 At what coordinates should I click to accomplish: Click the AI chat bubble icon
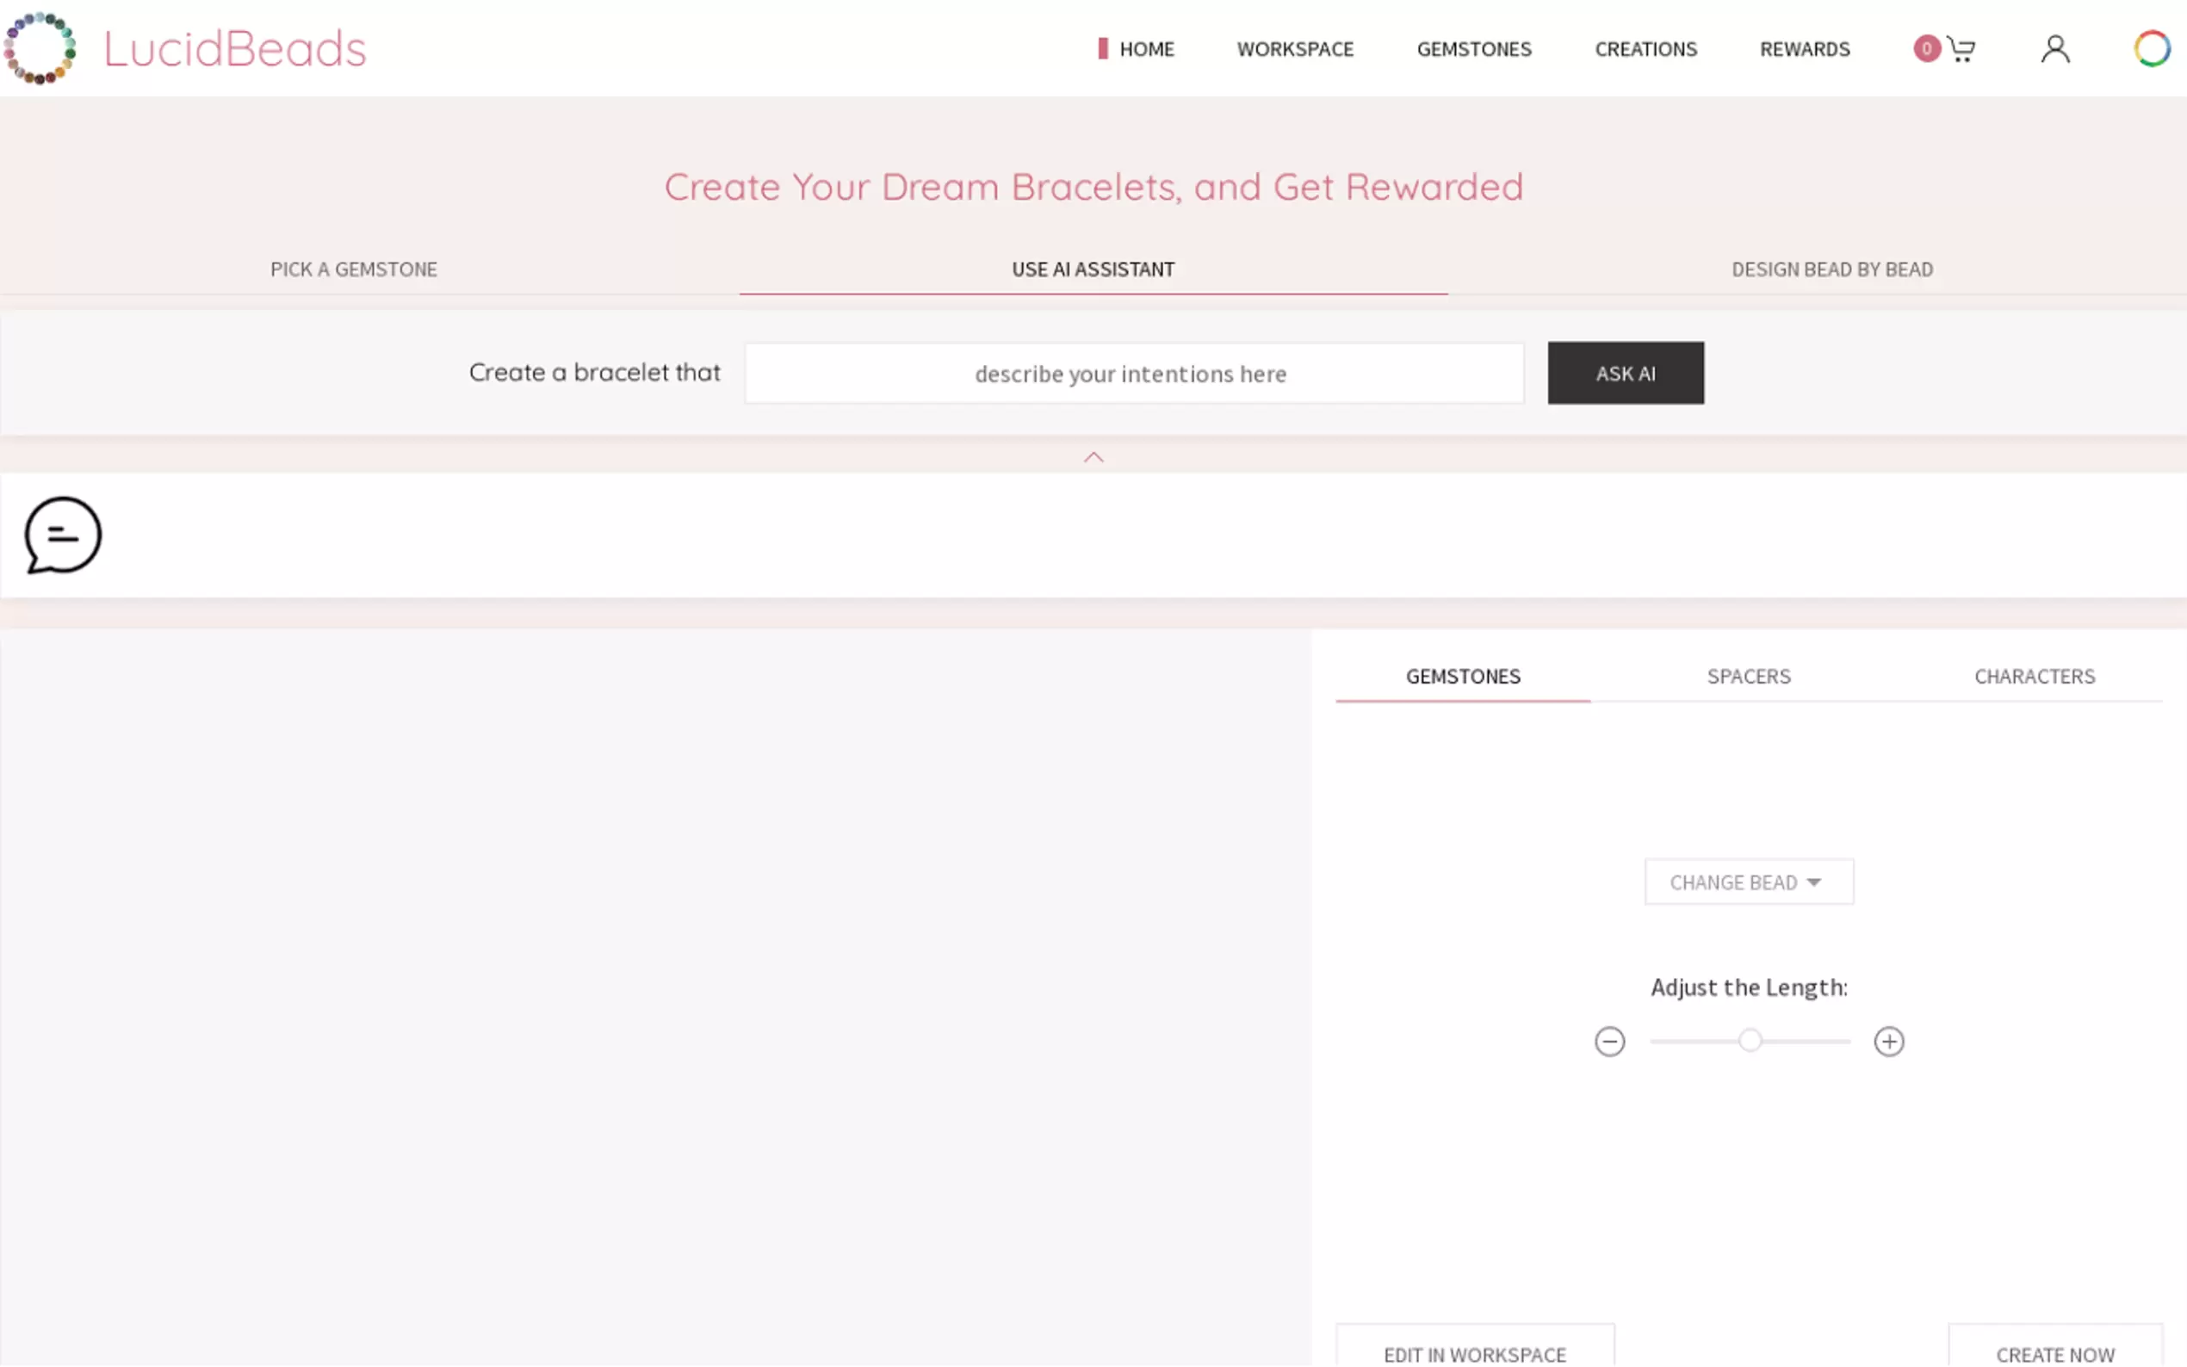pos(62,535)
